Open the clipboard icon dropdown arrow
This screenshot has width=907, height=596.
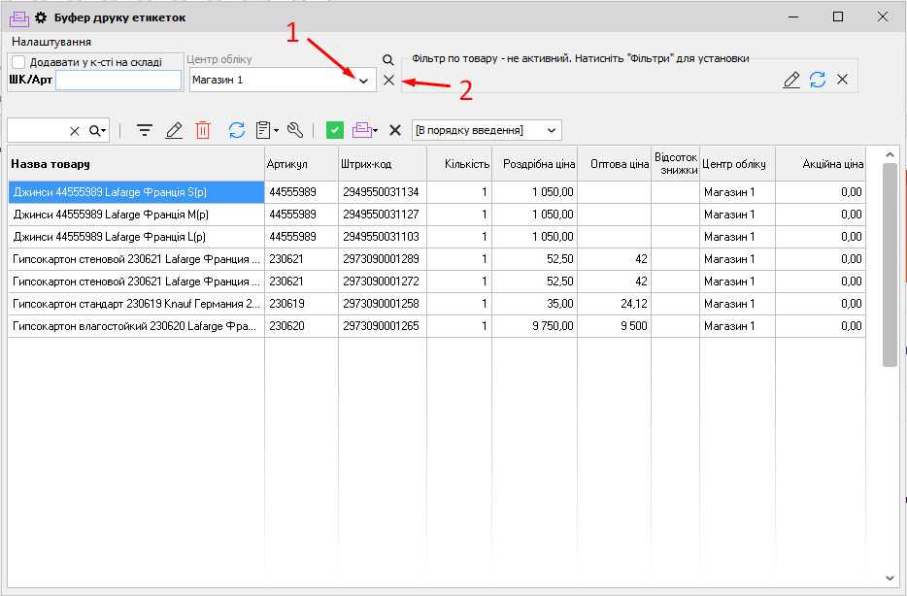[276, 130]
